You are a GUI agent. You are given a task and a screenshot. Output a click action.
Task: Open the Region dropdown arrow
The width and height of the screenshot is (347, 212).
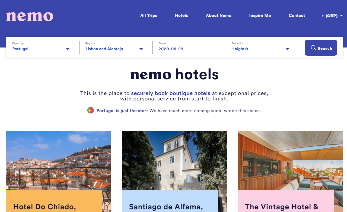coord(141,49)
